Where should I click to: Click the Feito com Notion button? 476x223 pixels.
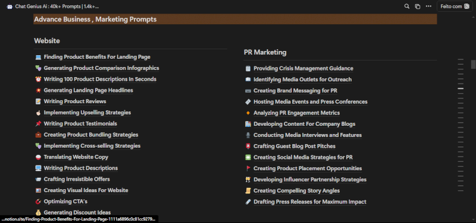455,7
